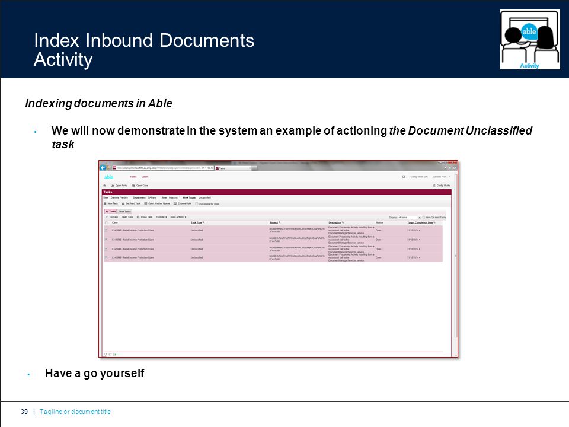Sort by Target Completion Date header
This screenshot has height=427, width=569.
click(x=420, y=222)
